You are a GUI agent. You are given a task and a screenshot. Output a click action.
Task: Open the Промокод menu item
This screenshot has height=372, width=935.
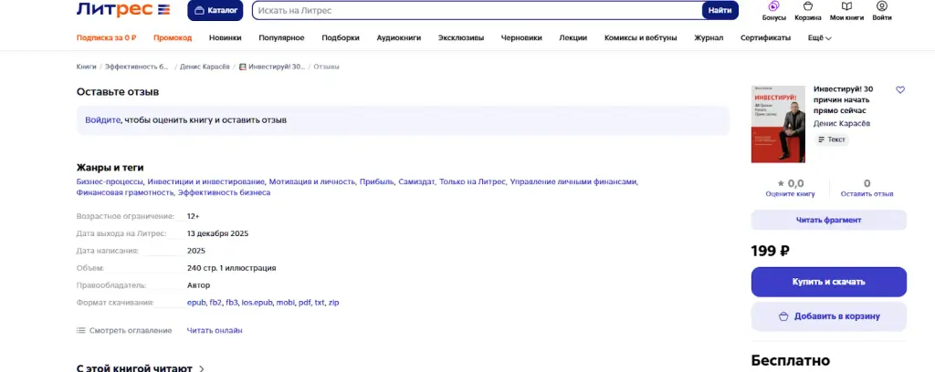point(173,37)
